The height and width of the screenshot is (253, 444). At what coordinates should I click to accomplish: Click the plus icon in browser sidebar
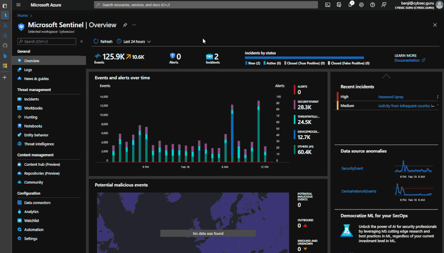click(x=5, y=77)
